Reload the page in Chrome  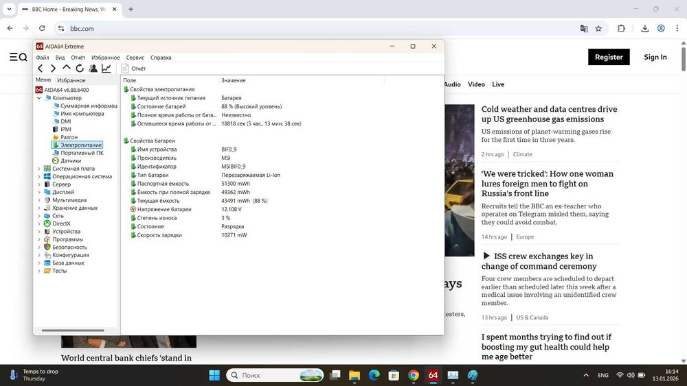point(42,28)
